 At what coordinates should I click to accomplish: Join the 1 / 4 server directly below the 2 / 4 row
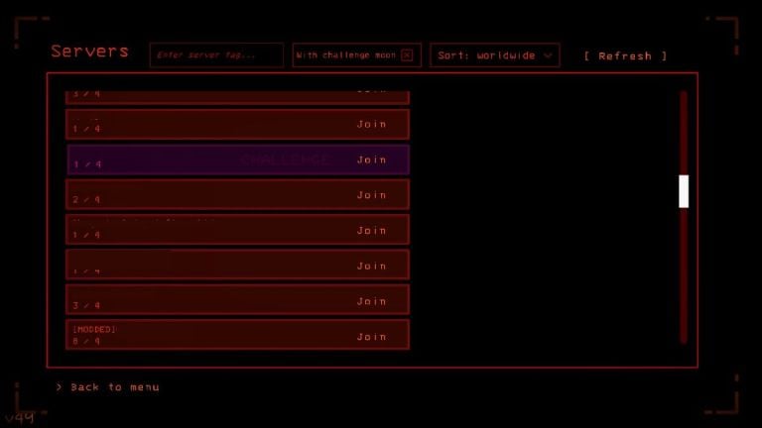(371, 230)
